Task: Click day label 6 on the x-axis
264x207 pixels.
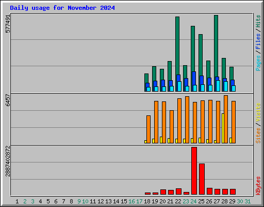Action: point(56,201)
